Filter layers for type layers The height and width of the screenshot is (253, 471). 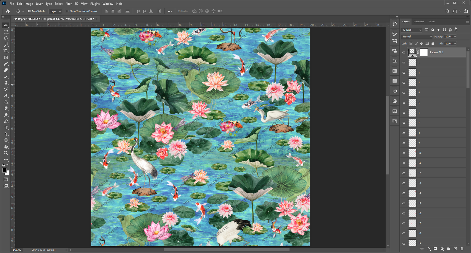(x=438, y=30)
